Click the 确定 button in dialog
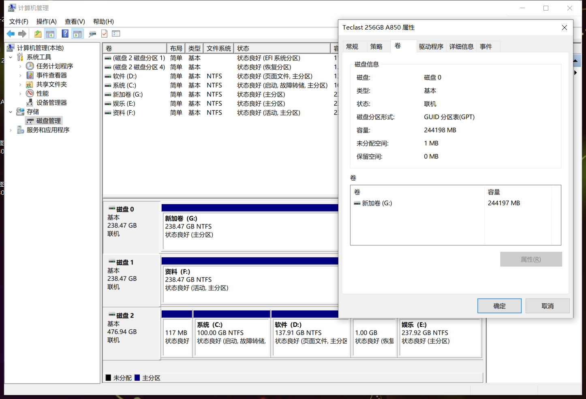Viewport: 586px width, 399px height. (x=499, y=306)
